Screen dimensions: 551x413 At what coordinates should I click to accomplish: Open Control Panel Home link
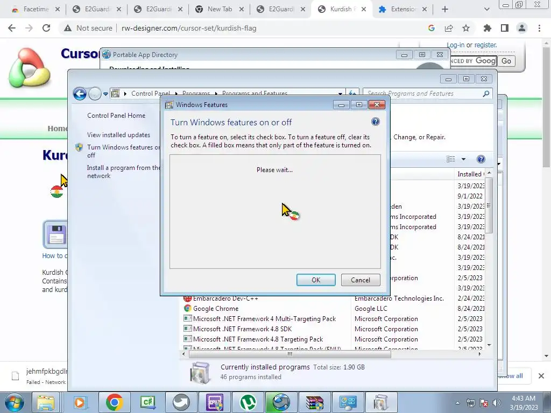116,115
